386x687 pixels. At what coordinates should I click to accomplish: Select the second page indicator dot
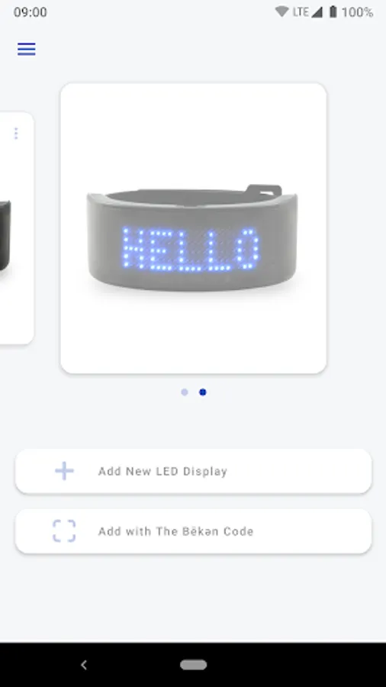203,392
